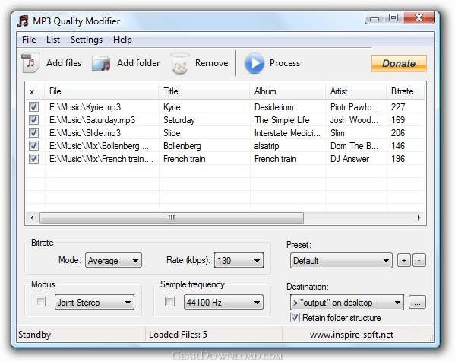Open the Preset dropdown showing Default
Viewport: 455px width, 362px height.
[x=341, y=261]
